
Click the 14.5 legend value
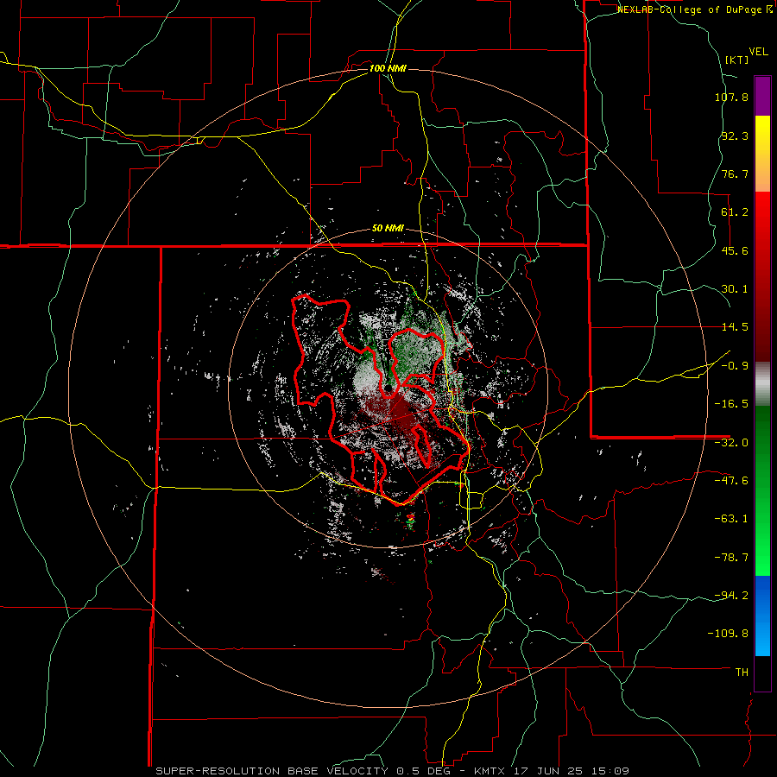(x=735, y=327)
